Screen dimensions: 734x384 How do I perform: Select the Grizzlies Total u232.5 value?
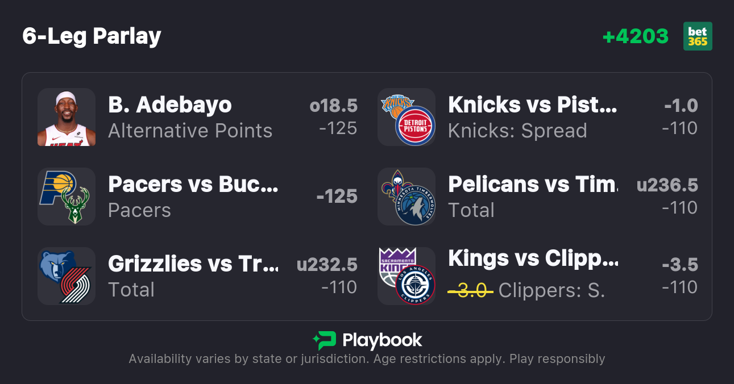coord(327,265)
